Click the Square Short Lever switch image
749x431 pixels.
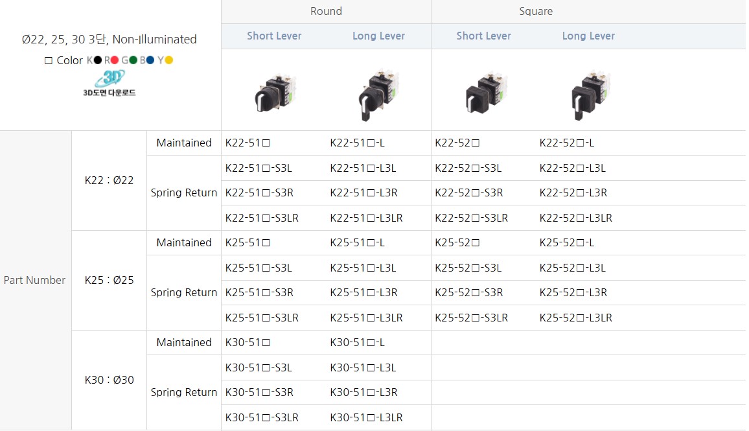click(x=483, y=92)
